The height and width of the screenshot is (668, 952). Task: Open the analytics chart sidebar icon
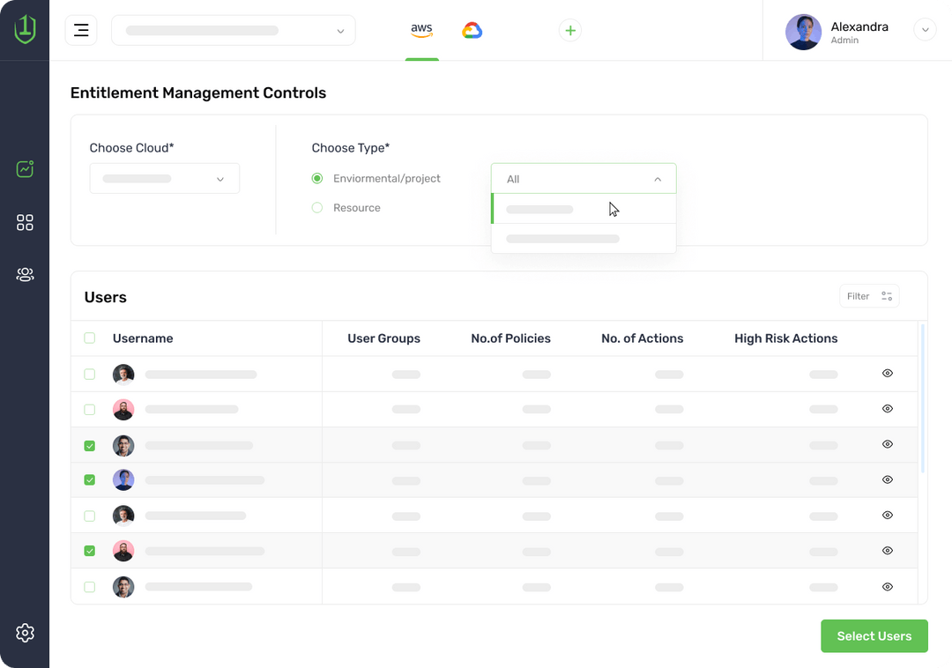pyautogui.click(x=25, y=168)
